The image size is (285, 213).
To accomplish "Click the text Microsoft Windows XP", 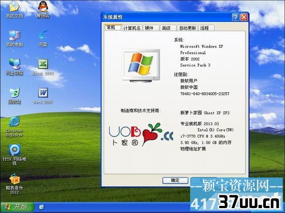I will (x=202, y=46).
